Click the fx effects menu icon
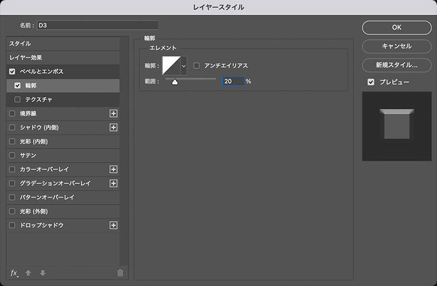This screenshot has width=437, height=286. [x=14, y=273]
